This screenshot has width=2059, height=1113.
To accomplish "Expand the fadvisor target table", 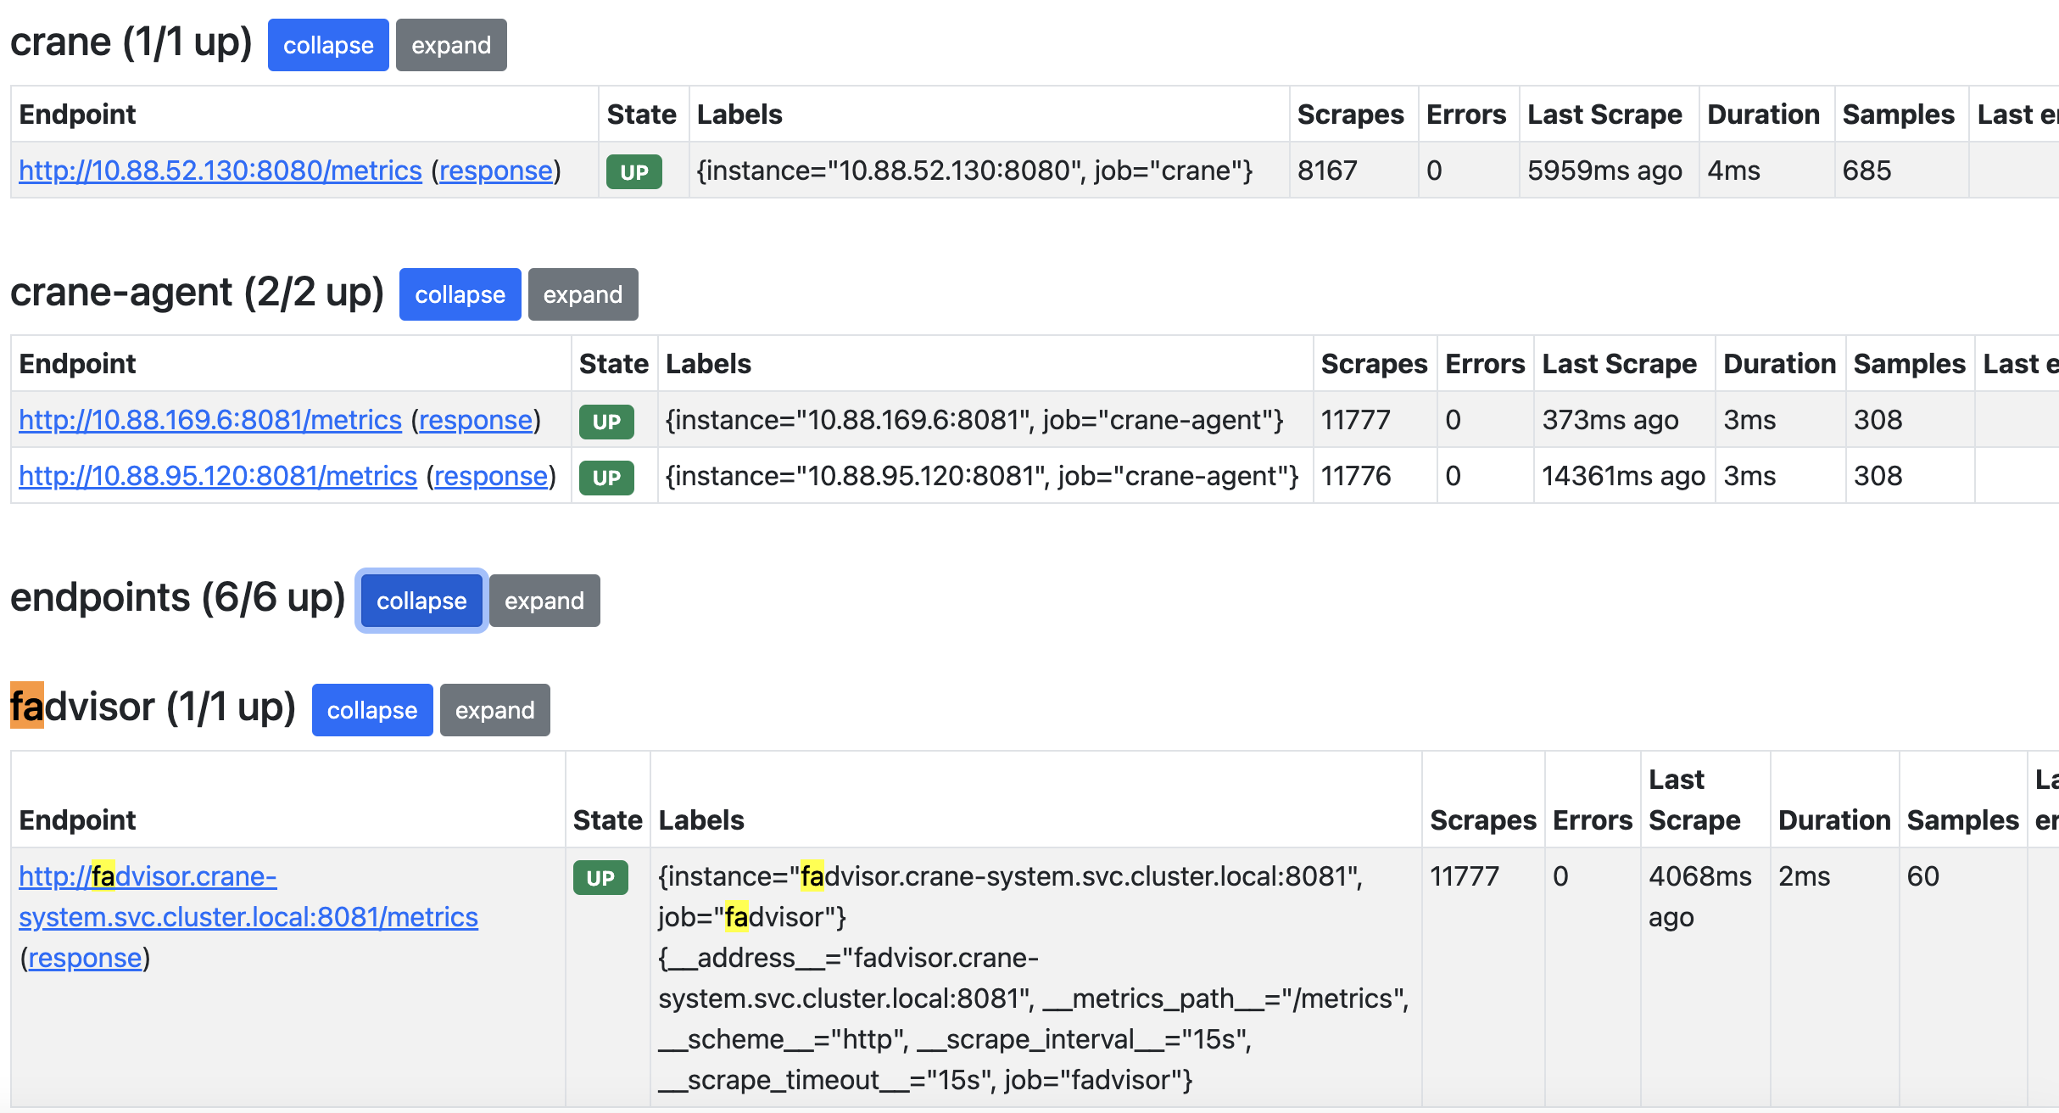I will coord(494,709).
